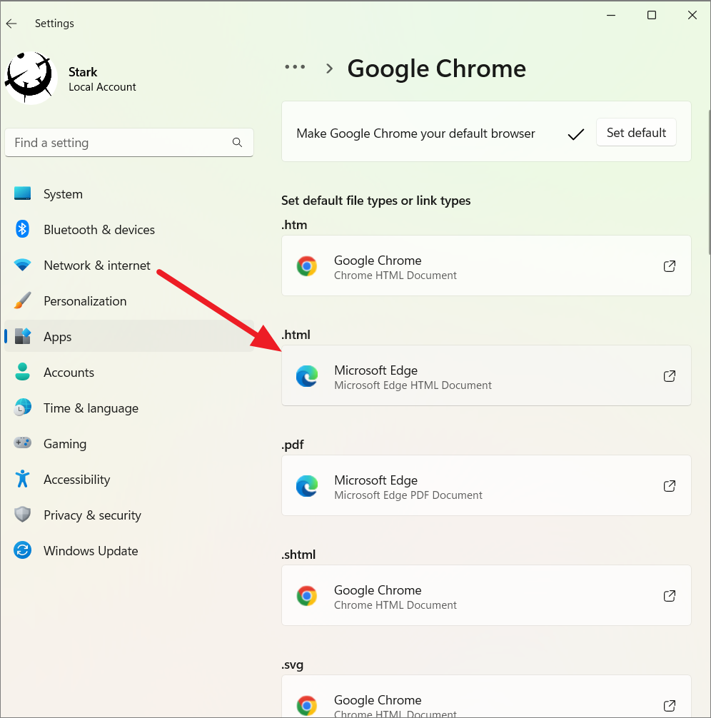Open external link icon for .pdf
Screen dimensions: 711x718
point(670,486)
